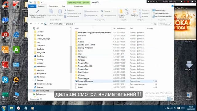Expand the Открыть dropdown arrow
This screenshot has width=197, height=111.
(150, 10)
